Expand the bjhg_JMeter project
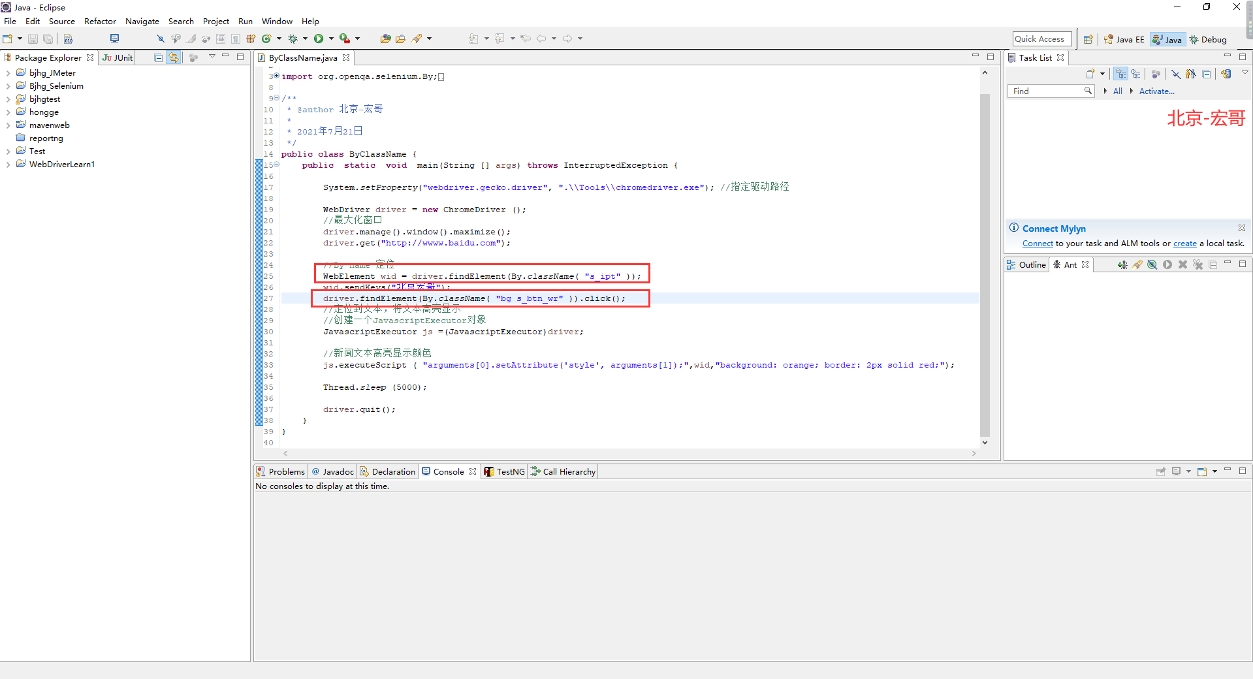 click(x=8, y=73)
